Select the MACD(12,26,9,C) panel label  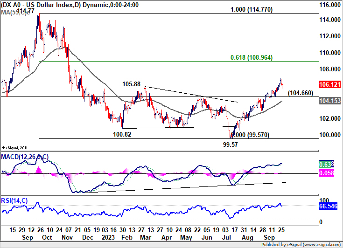pos(25,157)
